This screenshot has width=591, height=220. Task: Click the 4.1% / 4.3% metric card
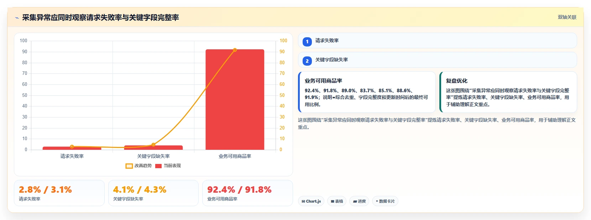click(153, 193)
